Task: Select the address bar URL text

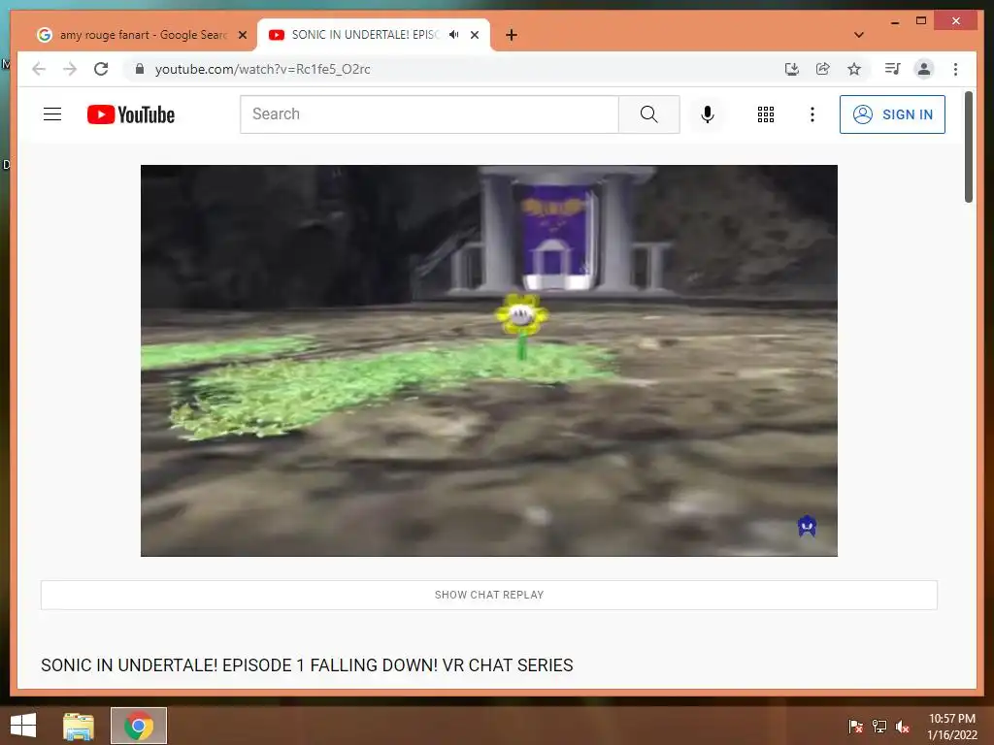Action: click(x=262, y=69)
